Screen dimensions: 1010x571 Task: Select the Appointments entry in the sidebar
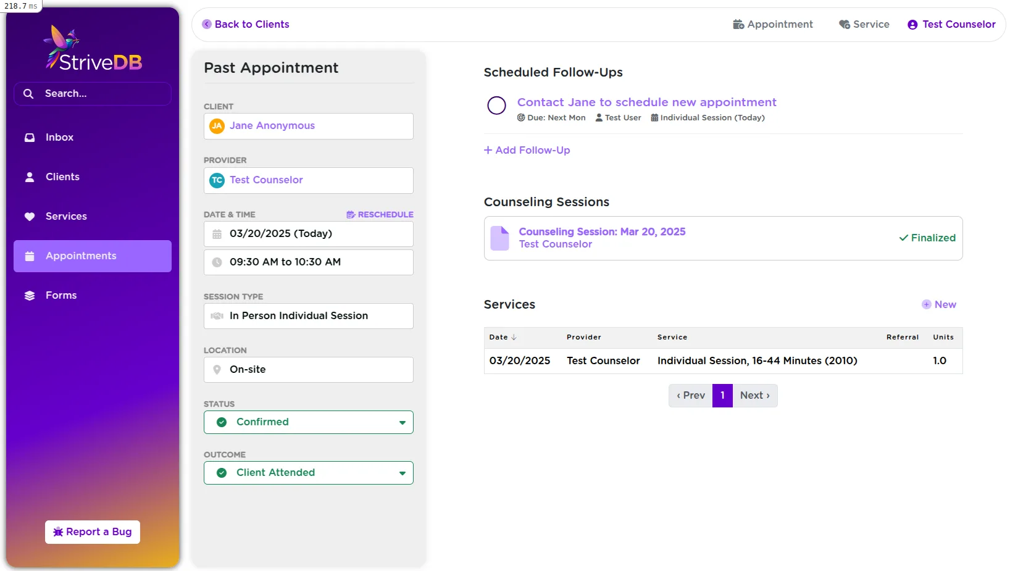(x=80, y=256)
